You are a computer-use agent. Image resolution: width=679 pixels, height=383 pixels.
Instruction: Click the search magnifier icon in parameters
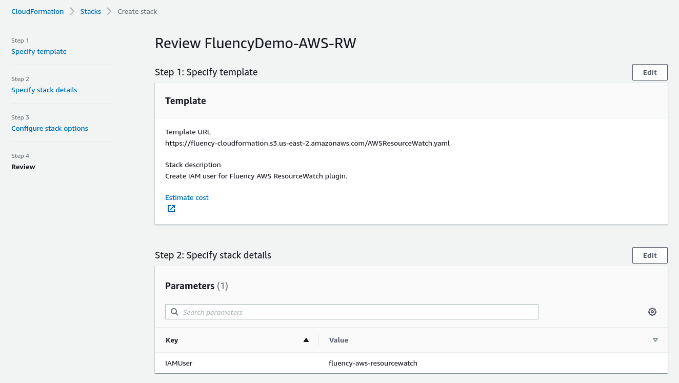174,312
